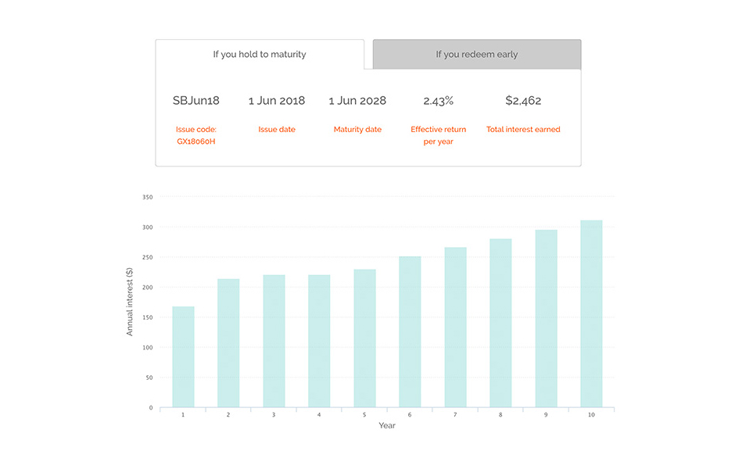Click the Year 5 interest bar
The height and width of the screenshot is (469, 735).
(364, 338)
